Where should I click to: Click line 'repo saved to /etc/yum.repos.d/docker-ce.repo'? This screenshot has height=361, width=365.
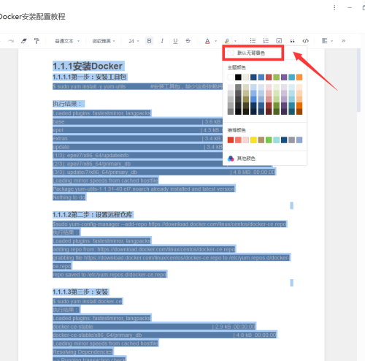pos(109,275)
